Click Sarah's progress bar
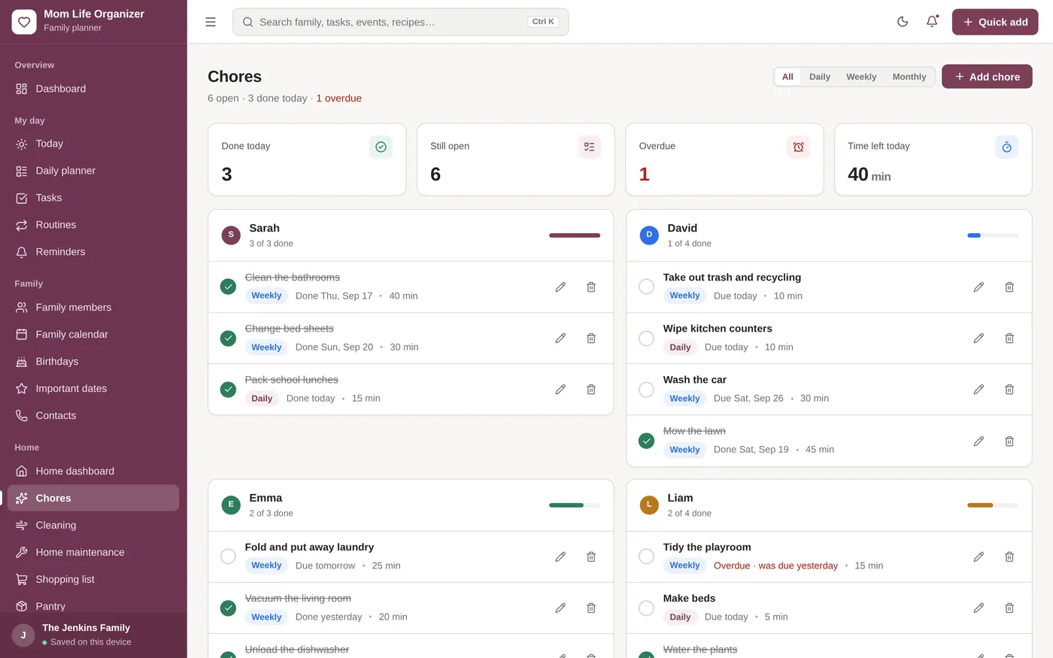 point(575,235)
